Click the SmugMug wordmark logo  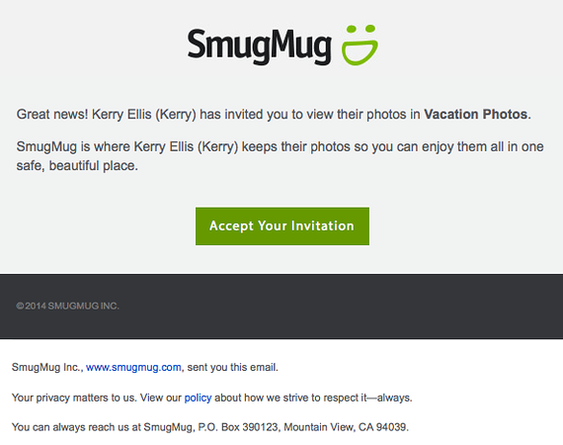(x=259, y=46)
